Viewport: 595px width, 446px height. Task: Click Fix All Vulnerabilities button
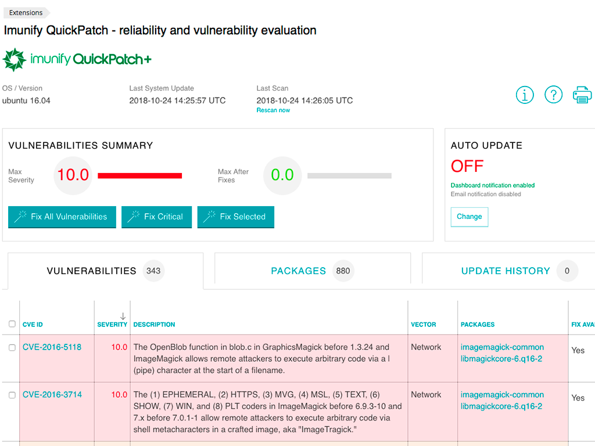click(x=62, y=217)
